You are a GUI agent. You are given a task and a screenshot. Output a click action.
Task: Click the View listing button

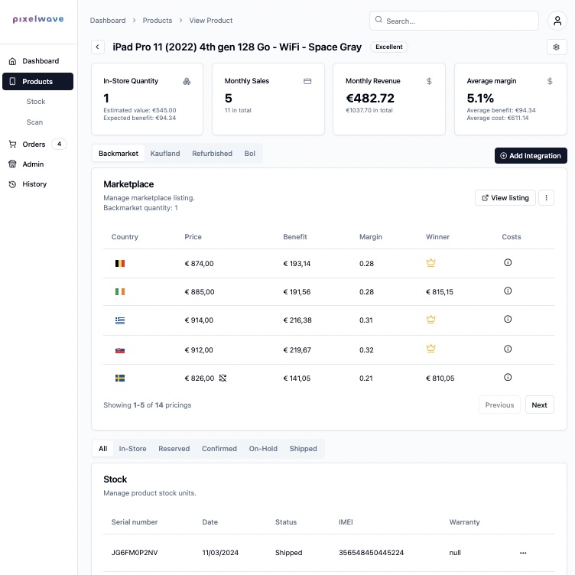tap(505, 197)
